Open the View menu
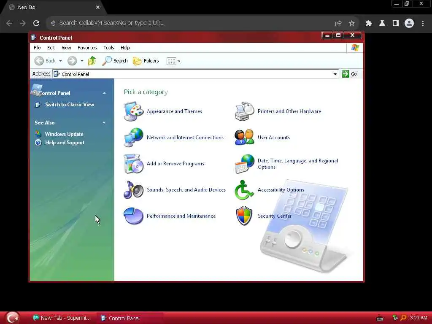 click(66, 48)
